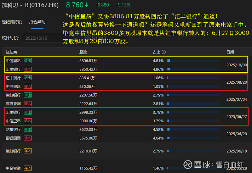Click the stock title 加科思 - B (01167.HK)
Screen dimensions: 252x173
pyautogui.click(x=30, y=5)
